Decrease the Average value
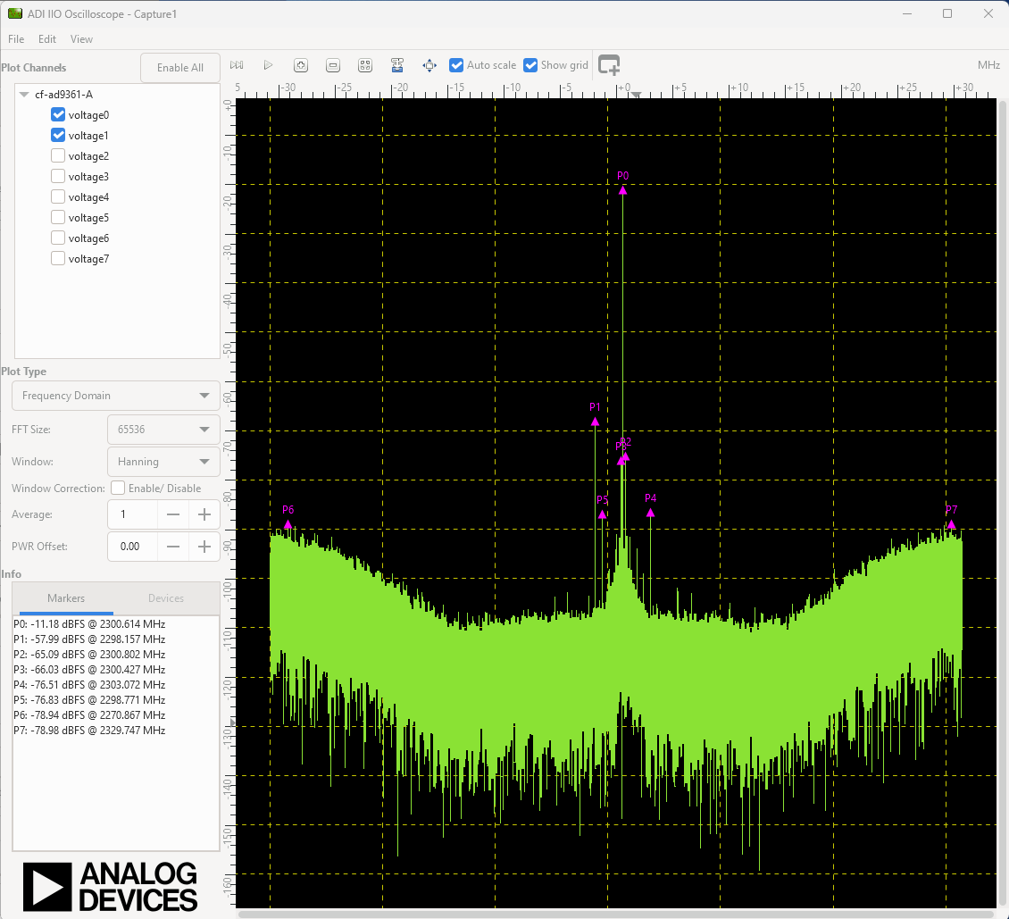This screenshot has width=1009, height=919. coord(173,514)
